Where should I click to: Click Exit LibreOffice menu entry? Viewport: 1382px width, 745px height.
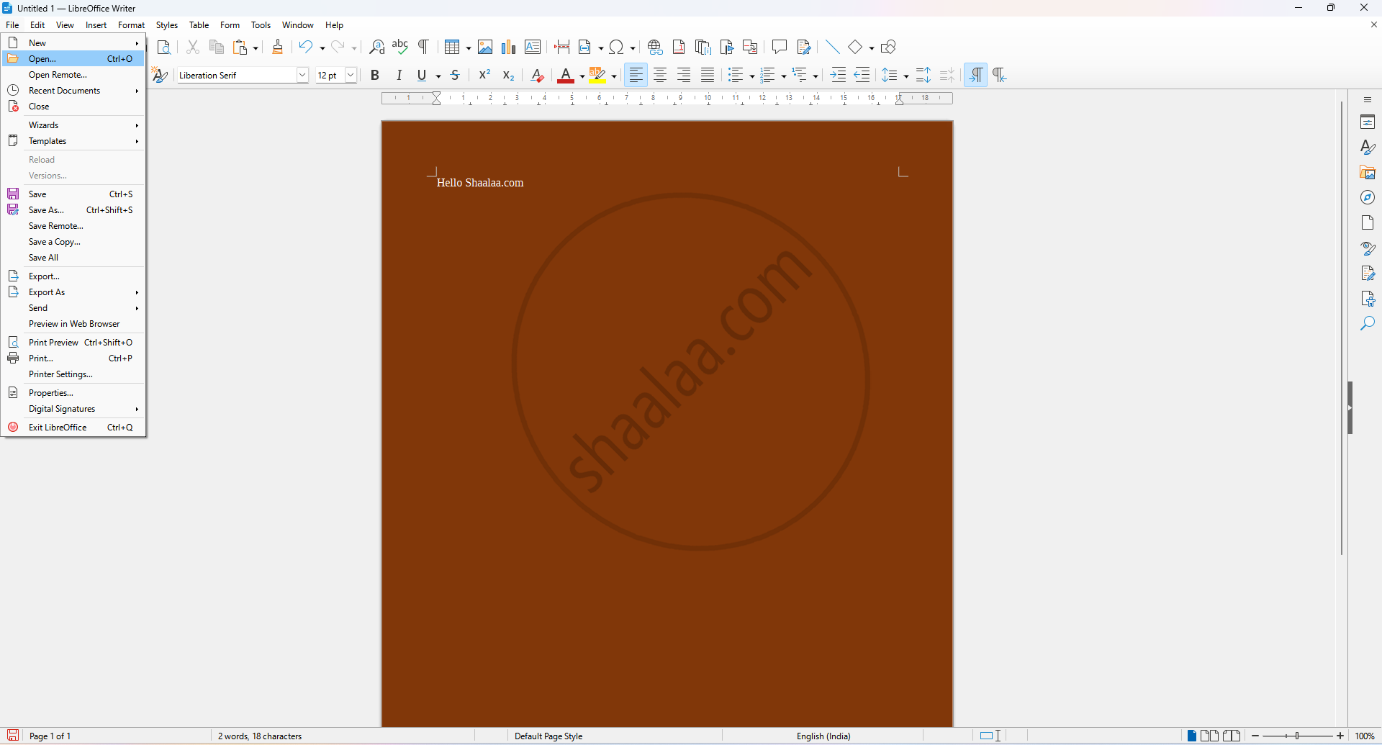point(58,428)
